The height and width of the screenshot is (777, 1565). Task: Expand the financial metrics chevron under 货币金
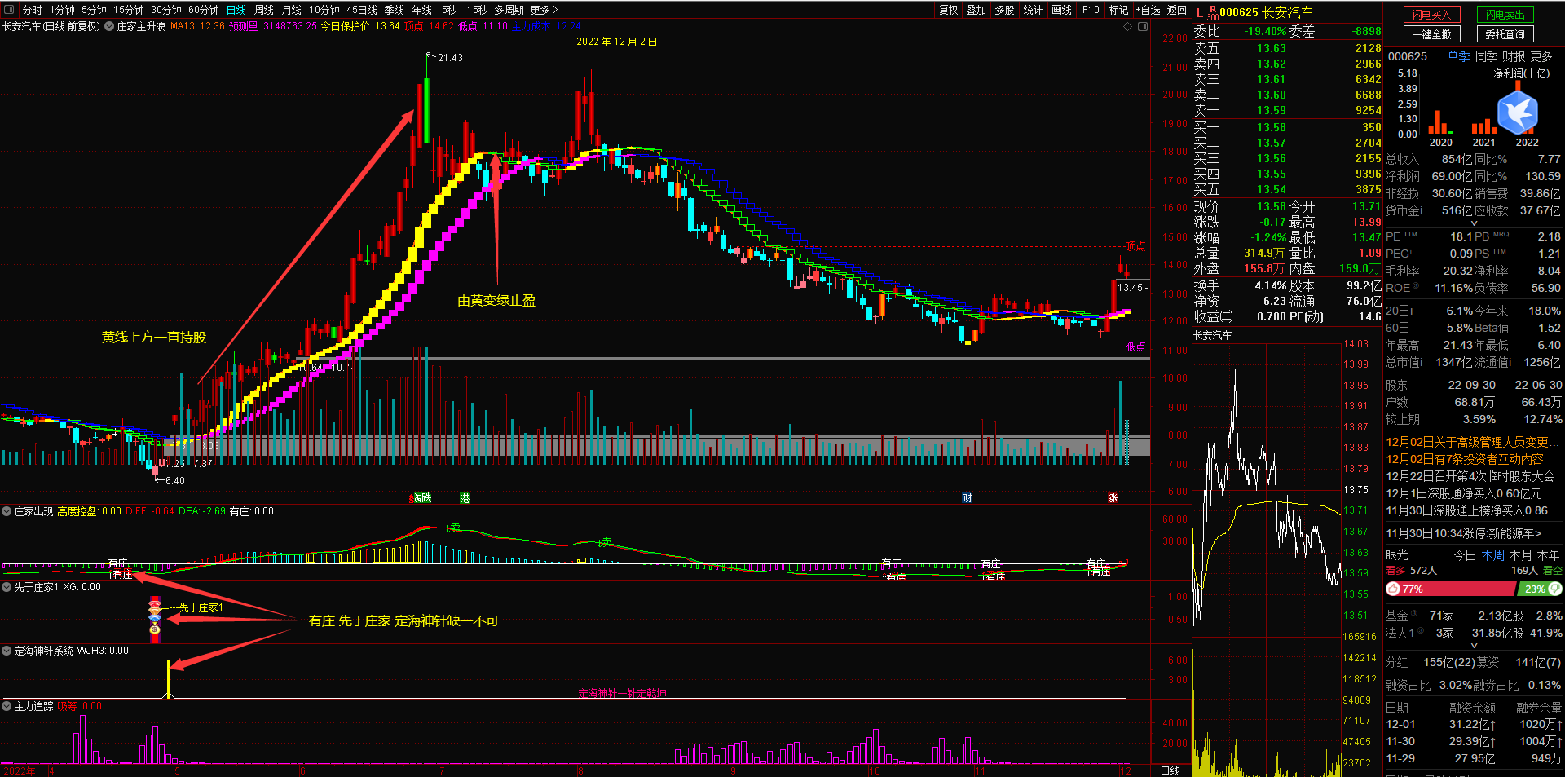1474,223
